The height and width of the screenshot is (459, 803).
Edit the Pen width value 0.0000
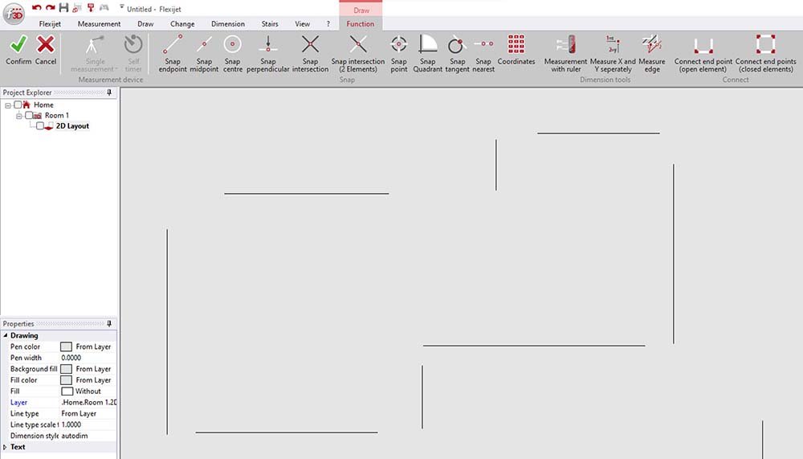[88, 358]
